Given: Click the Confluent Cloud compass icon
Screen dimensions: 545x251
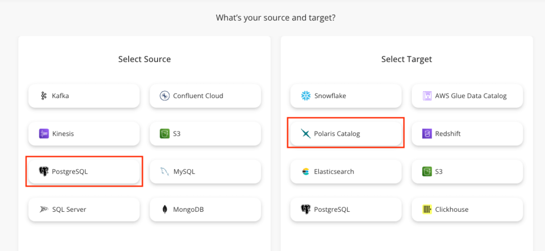Looking at the screenshot, I should click(164, 96).
